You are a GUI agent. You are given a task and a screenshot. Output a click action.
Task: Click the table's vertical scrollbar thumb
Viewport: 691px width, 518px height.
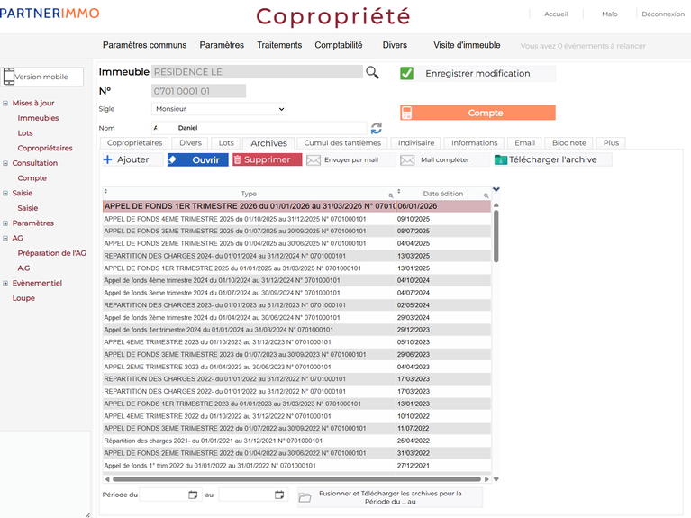(496, 236)
